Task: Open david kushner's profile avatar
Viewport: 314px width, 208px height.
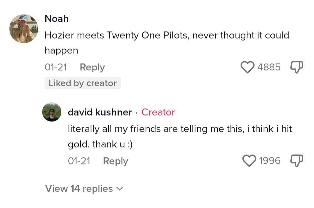Action: tap(52, 112)
